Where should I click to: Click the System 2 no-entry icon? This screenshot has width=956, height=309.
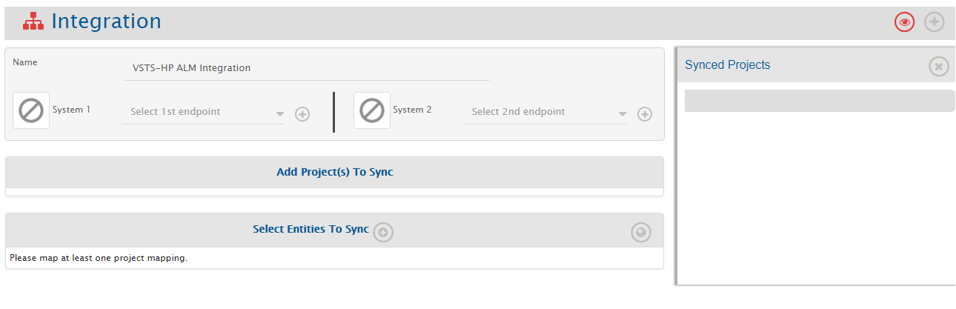(372, 111)
